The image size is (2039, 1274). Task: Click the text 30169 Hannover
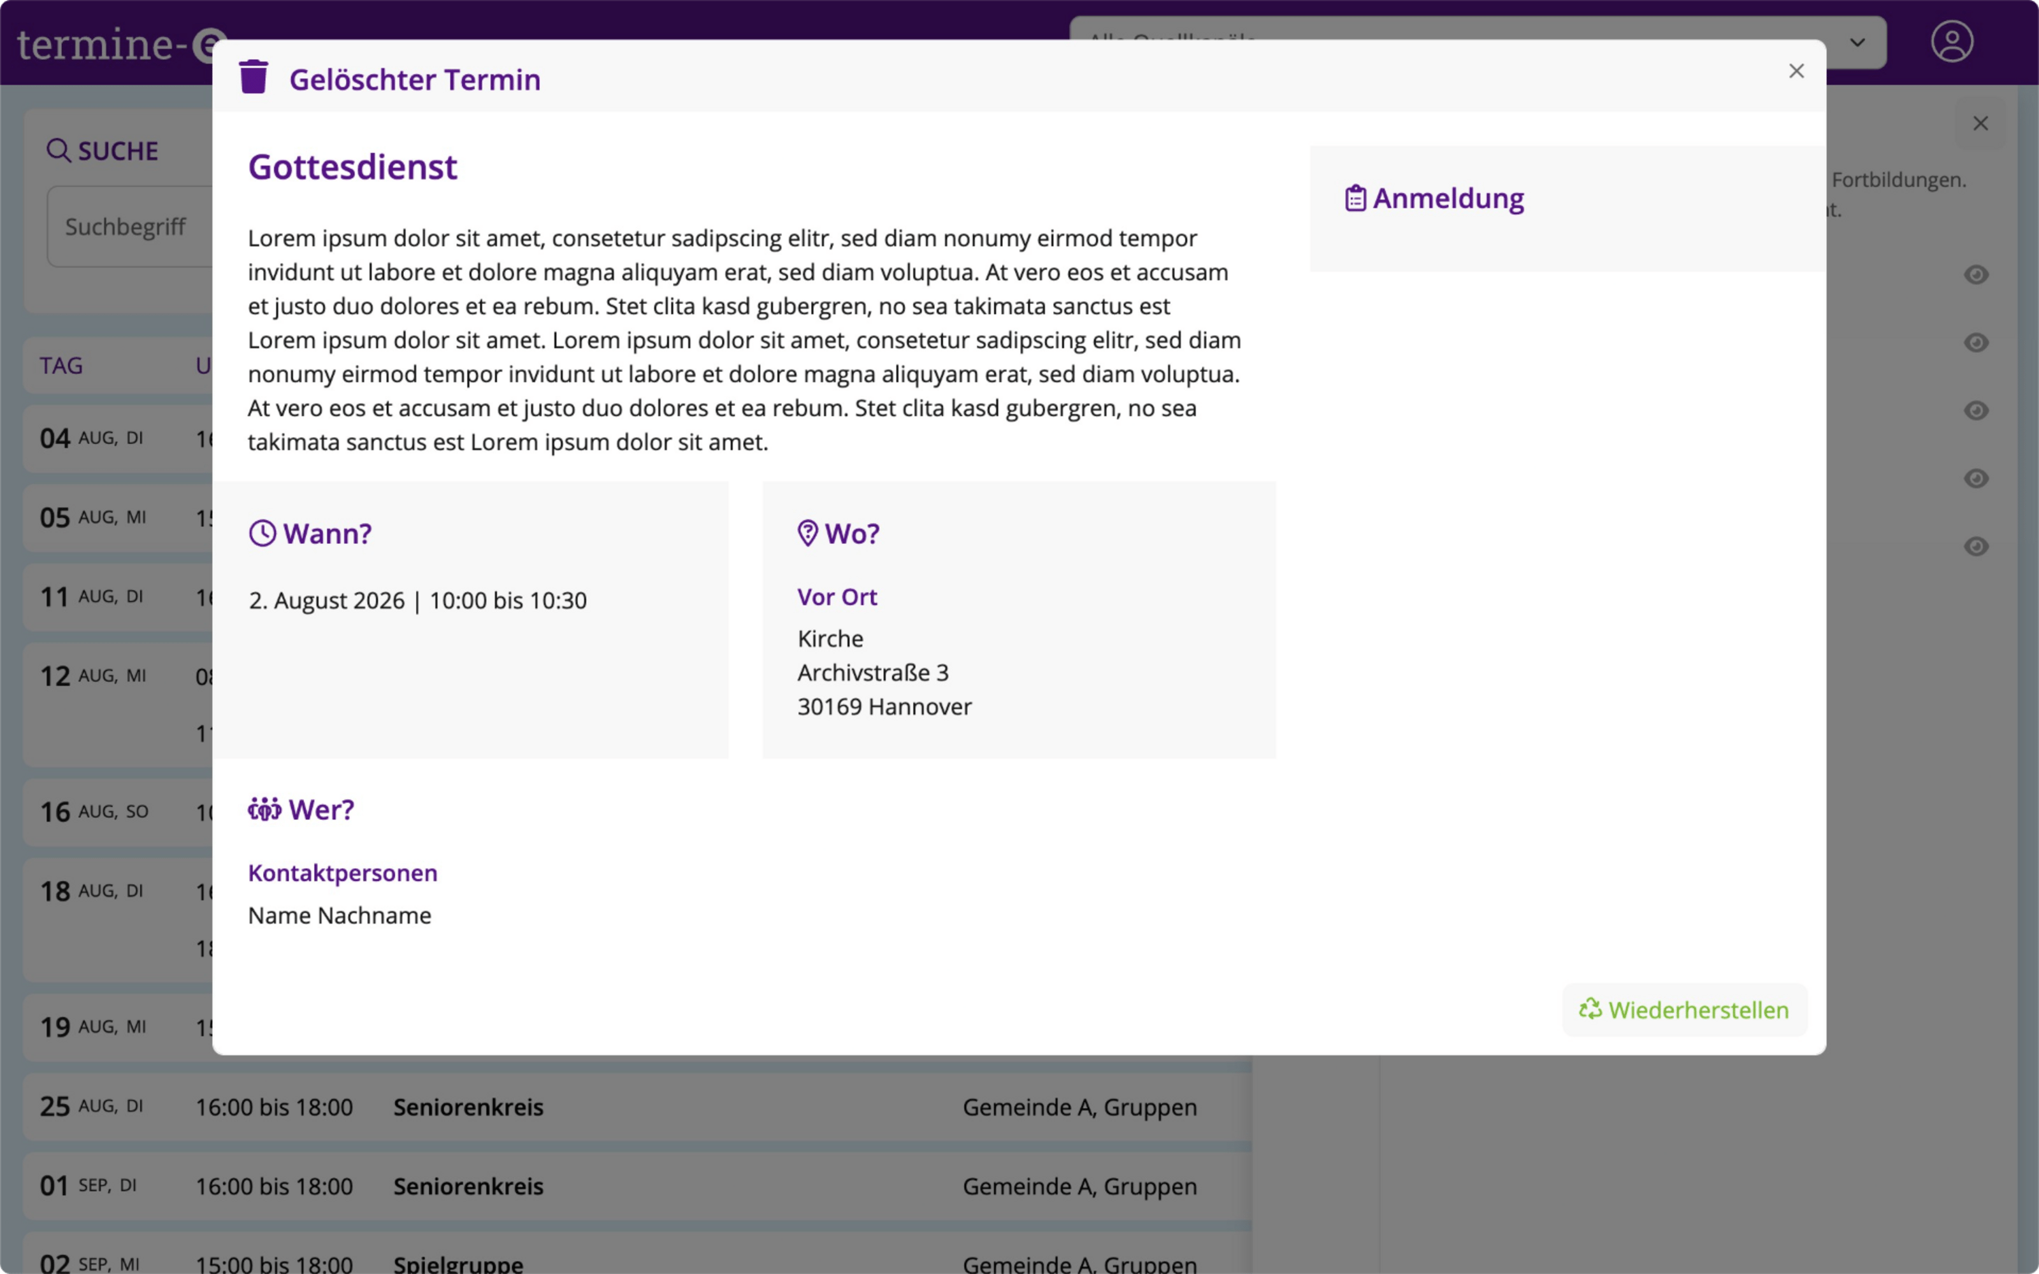(x=884, y=706)
